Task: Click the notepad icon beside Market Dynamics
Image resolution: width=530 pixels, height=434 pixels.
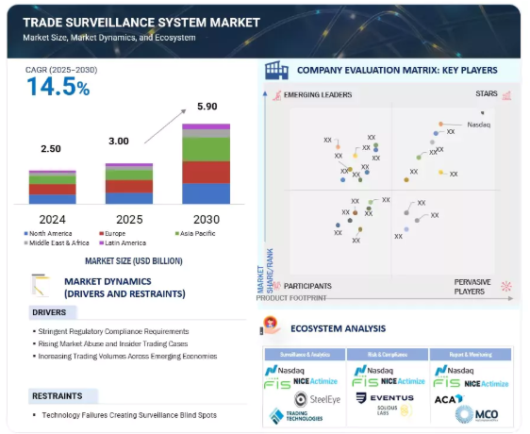Action: (x=41, y=285)
